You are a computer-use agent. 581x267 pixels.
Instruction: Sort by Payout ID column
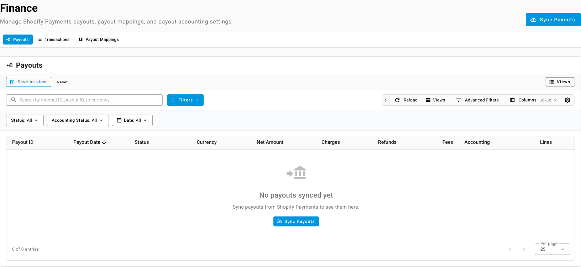point(23,142)
